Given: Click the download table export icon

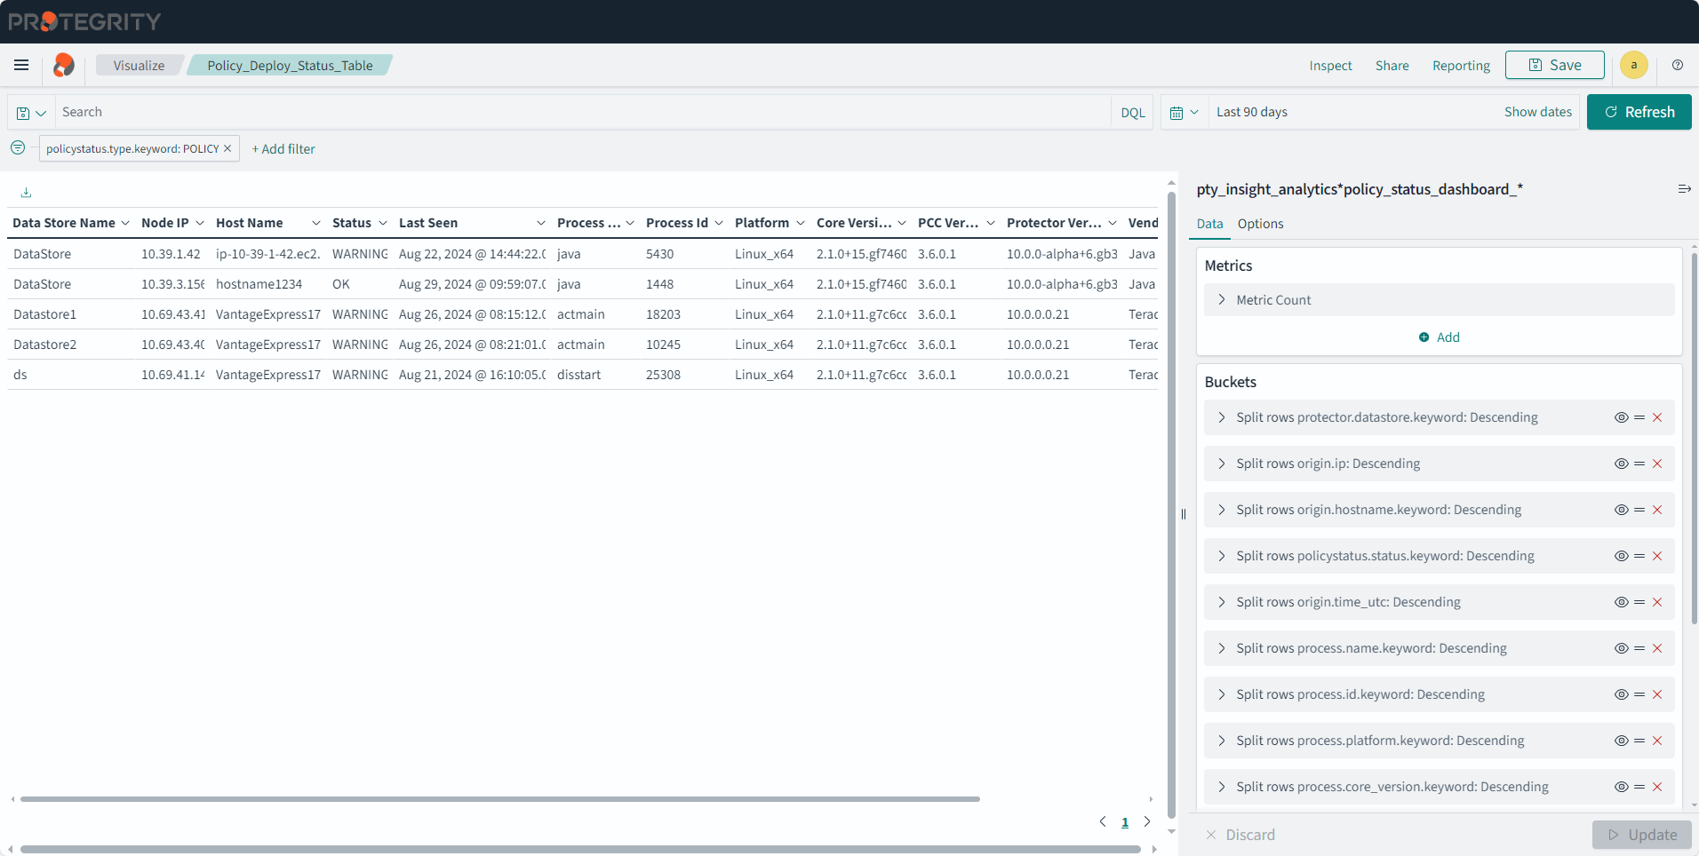Looking at the screenshot, I should (x=26, y=193).
